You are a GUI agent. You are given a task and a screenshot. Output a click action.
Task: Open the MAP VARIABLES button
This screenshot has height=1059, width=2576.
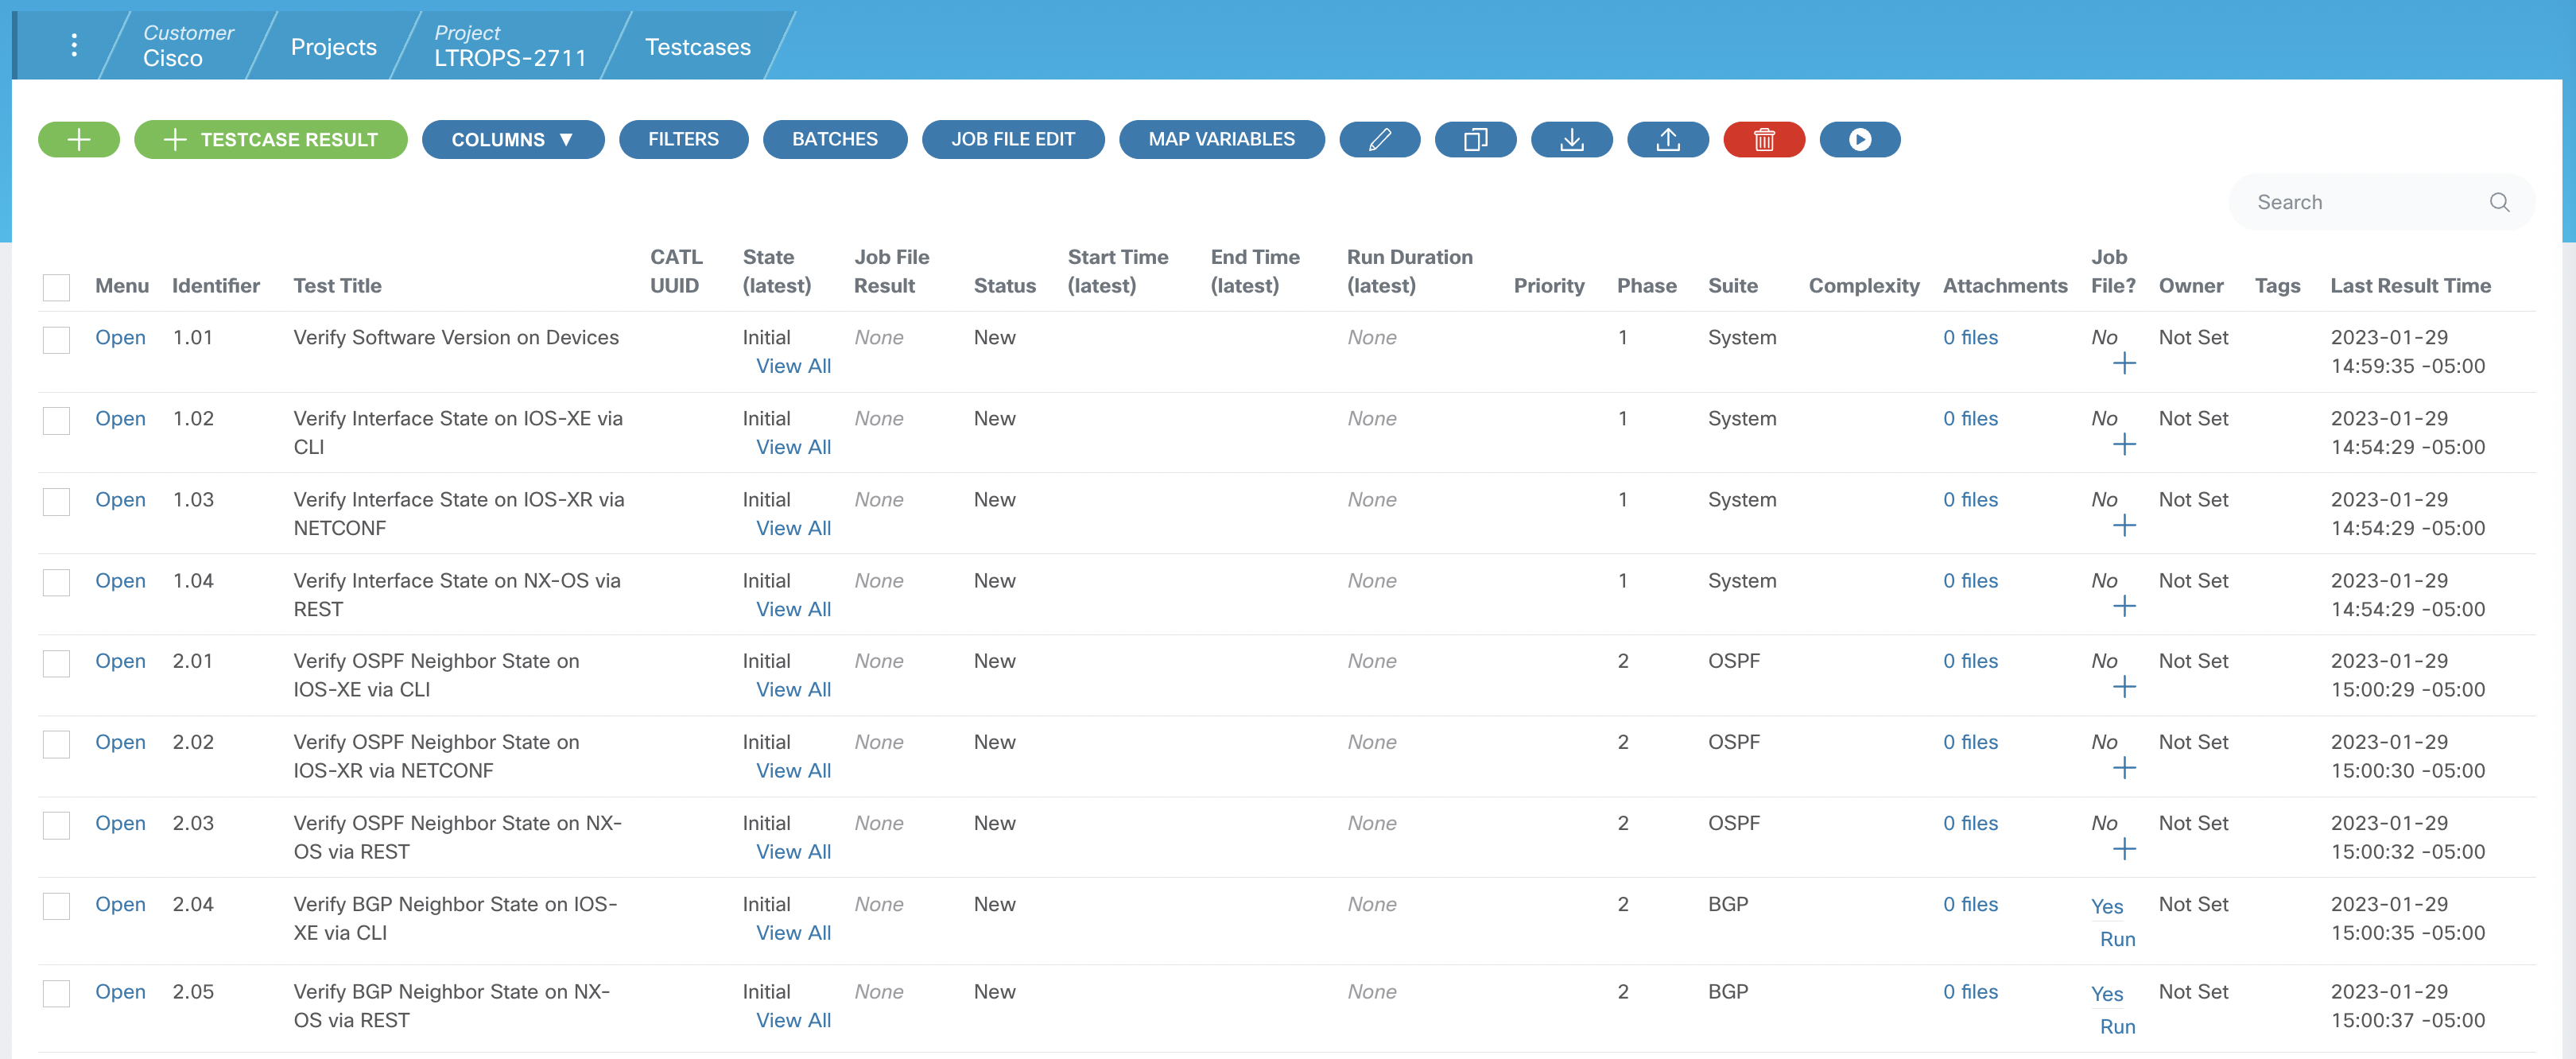click(1221, 140)
